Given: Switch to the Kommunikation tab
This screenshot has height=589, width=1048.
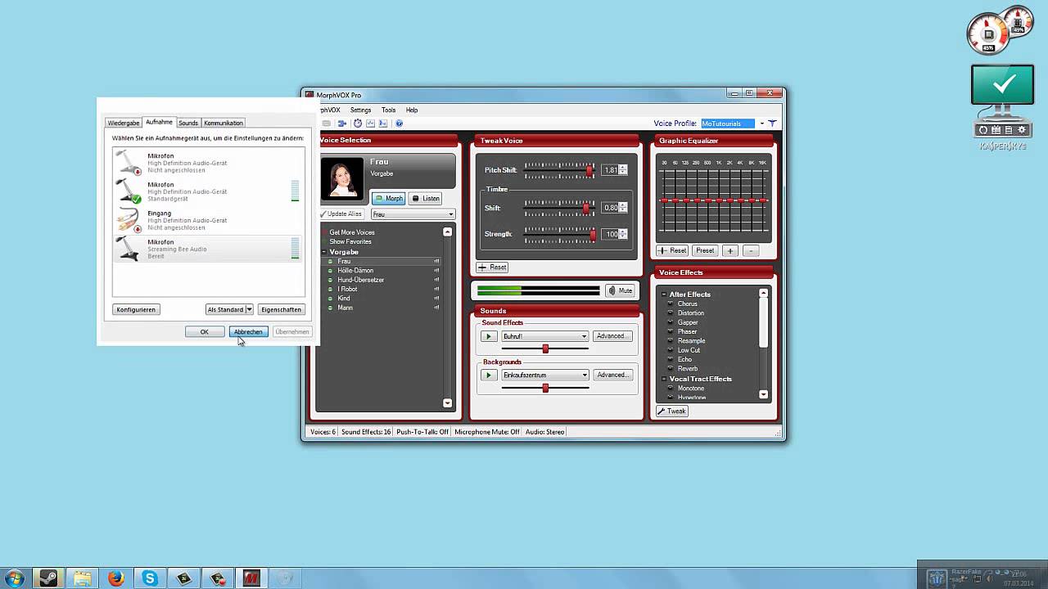Looking at the screenshot, I should [x=224, y=123].
